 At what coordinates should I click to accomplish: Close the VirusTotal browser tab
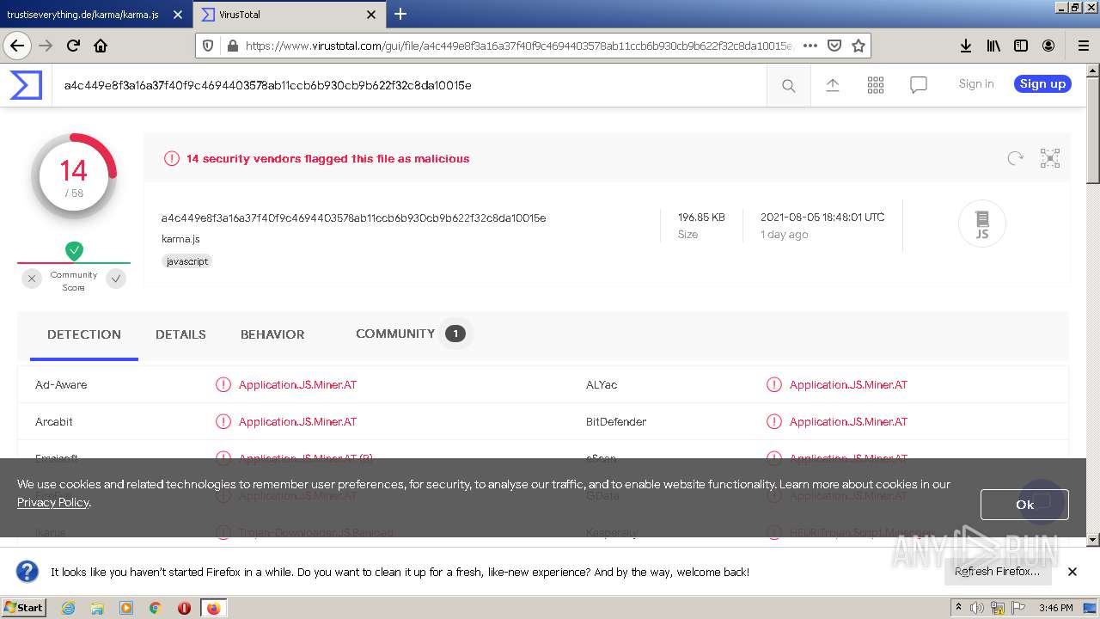[x=371, y=15]
